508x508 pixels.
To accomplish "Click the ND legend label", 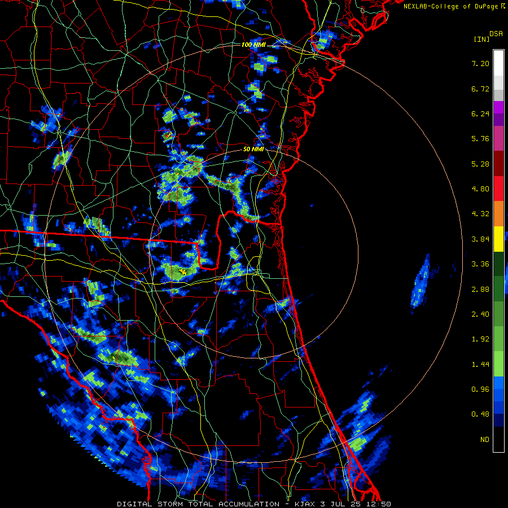I will [485, 440].
